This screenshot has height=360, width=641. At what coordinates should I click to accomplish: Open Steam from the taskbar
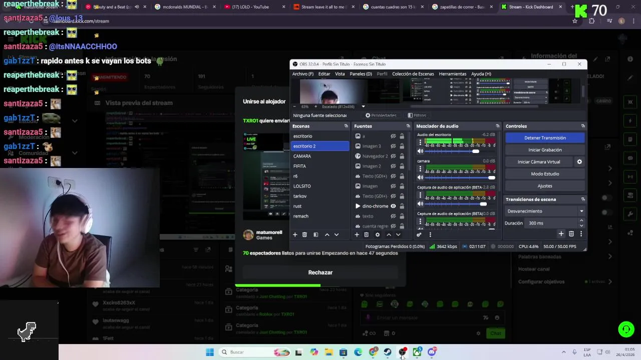point(388,352)
